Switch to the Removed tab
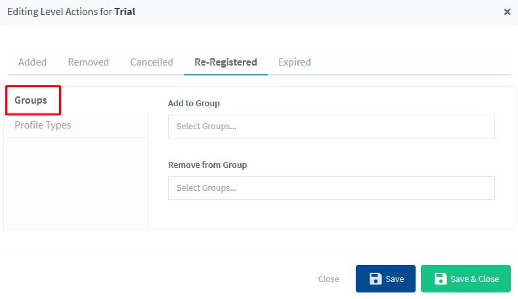The width and height of the screenshot is (518, 299). 88,62
